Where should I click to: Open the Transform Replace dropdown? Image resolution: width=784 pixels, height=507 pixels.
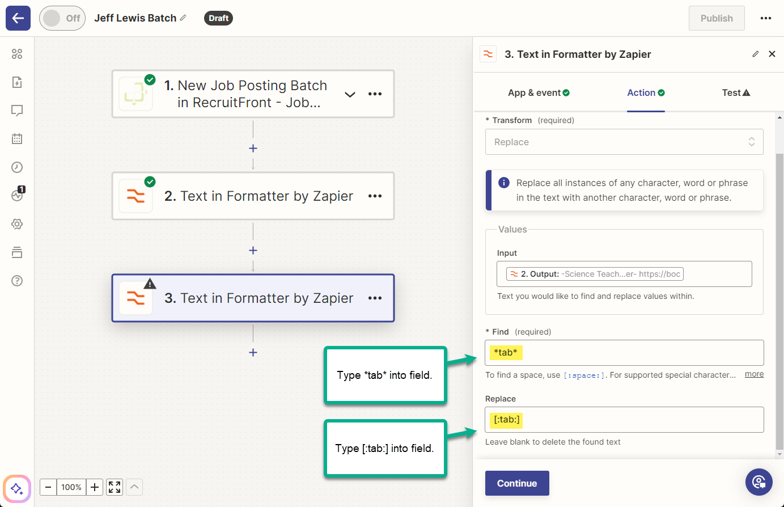tap(624, 142)
